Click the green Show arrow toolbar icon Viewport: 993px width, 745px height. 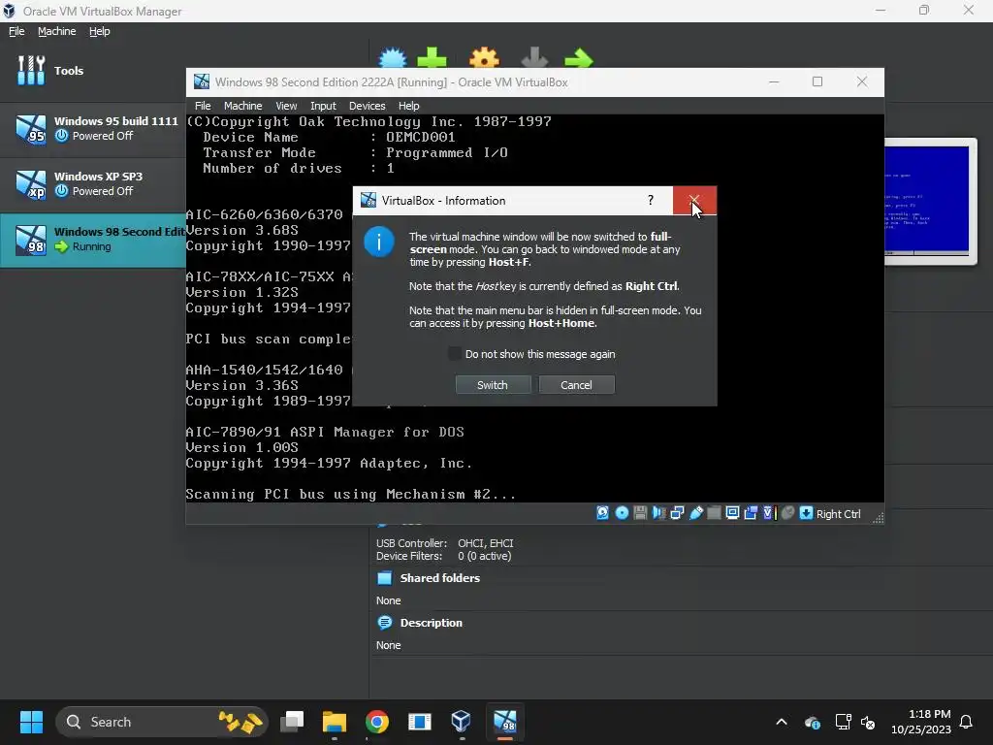(578, 58)
